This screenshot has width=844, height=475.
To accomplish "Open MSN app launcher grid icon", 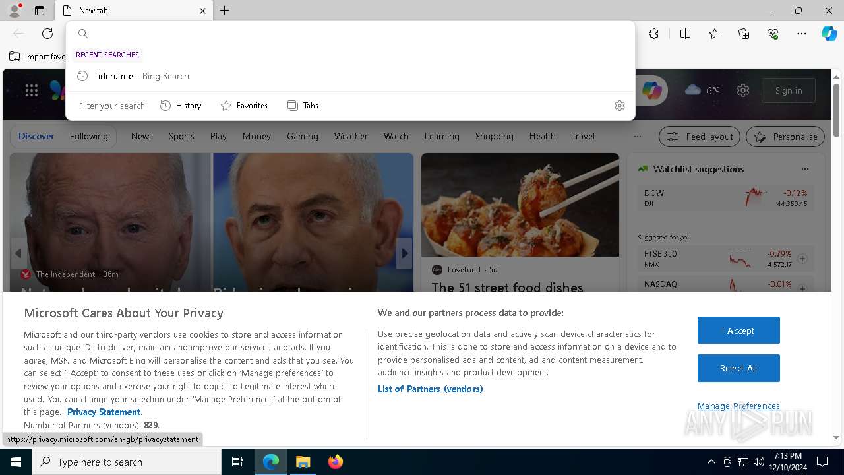I will click(32, 90).
